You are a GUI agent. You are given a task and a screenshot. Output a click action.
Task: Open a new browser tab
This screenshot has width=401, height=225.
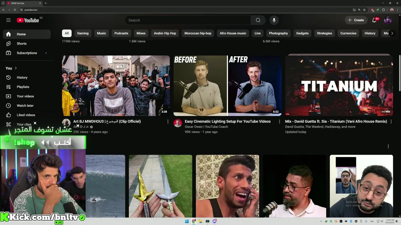click(46, 3)
